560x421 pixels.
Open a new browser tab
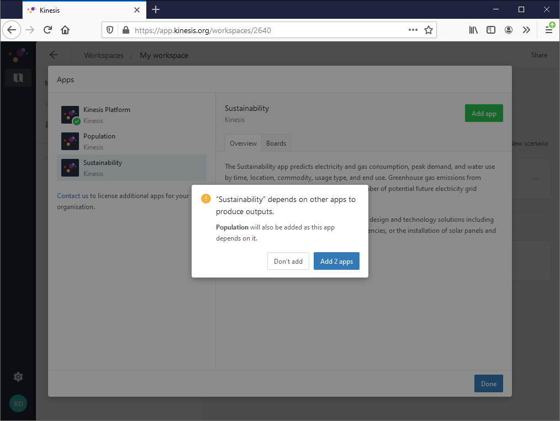click(x=156, y=9)
